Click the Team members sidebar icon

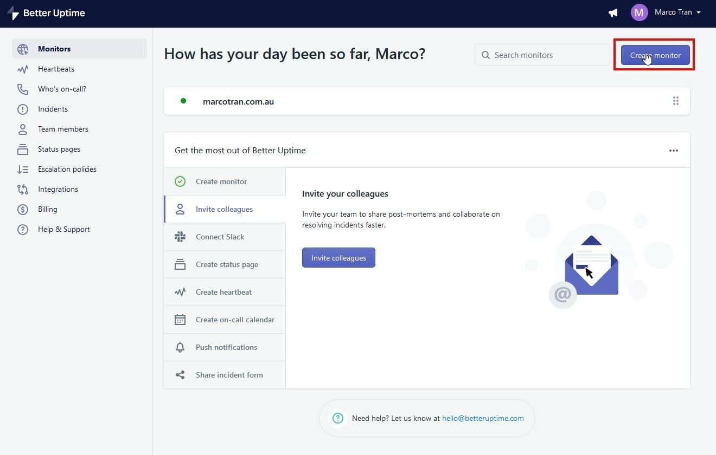22,129
